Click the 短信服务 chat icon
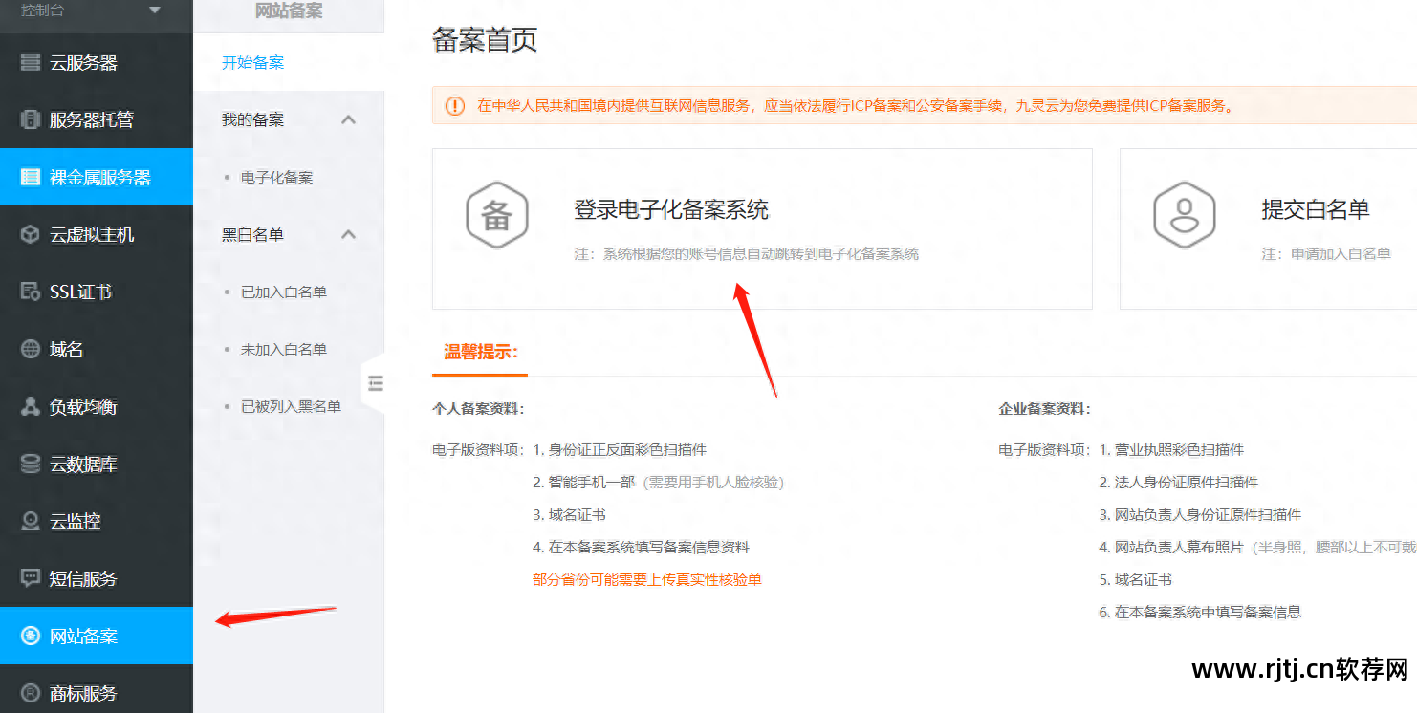Viewport: 1417px width, 713px height. click(31, 579)
